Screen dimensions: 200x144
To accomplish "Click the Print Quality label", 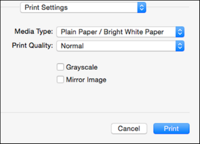I will 33,46.
